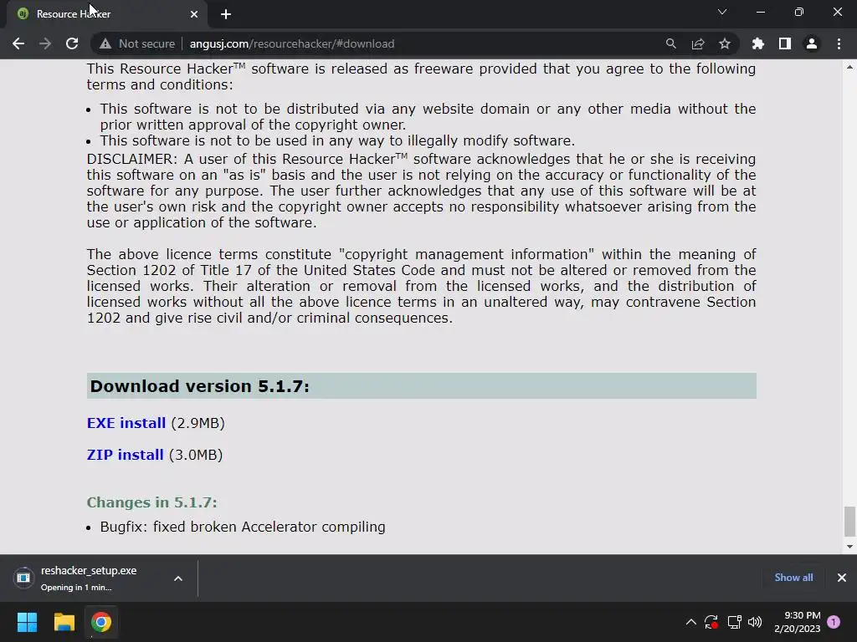Screen dimensions: 857x642
Task: Click the forward navigation arrow
Action: tap(45, 43)
